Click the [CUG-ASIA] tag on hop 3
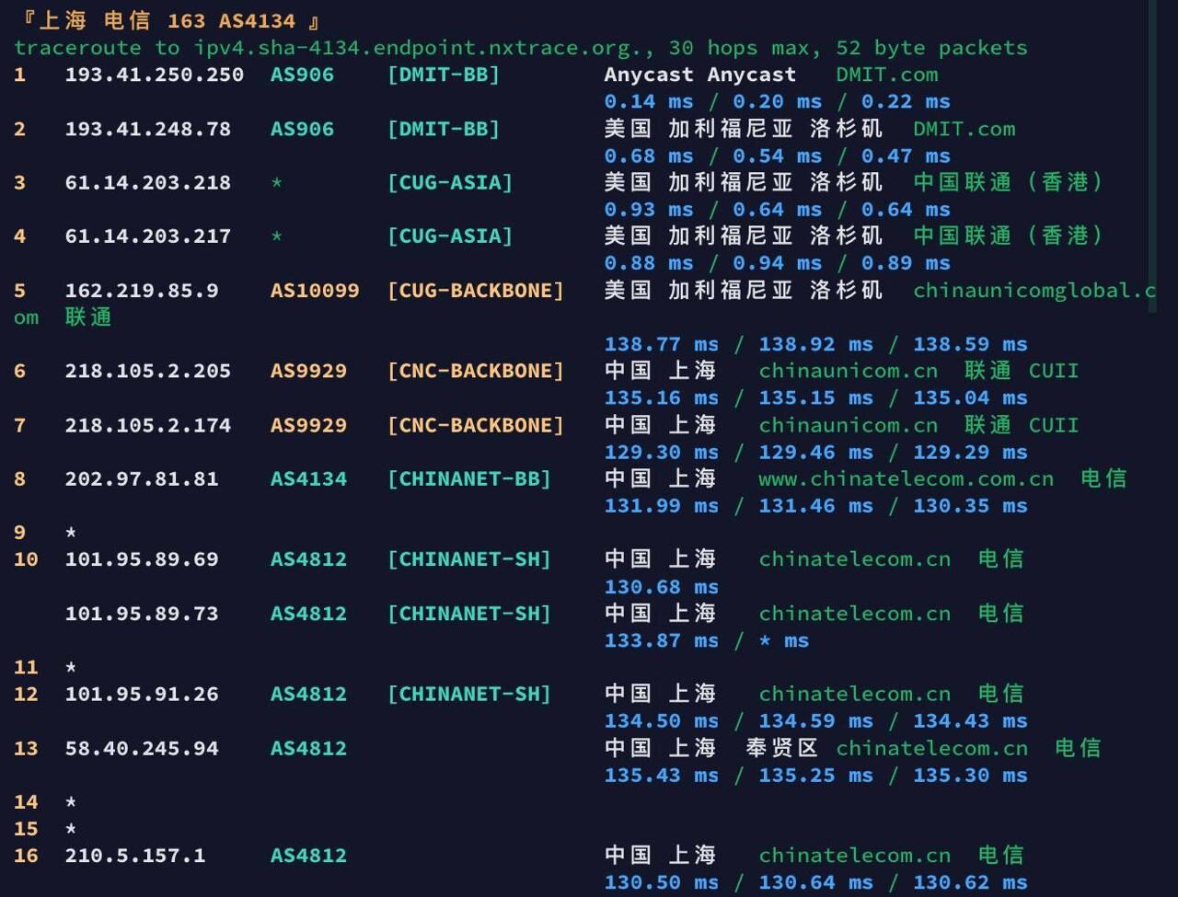This screenshot has height=897, width=1178. pos(450,182)
